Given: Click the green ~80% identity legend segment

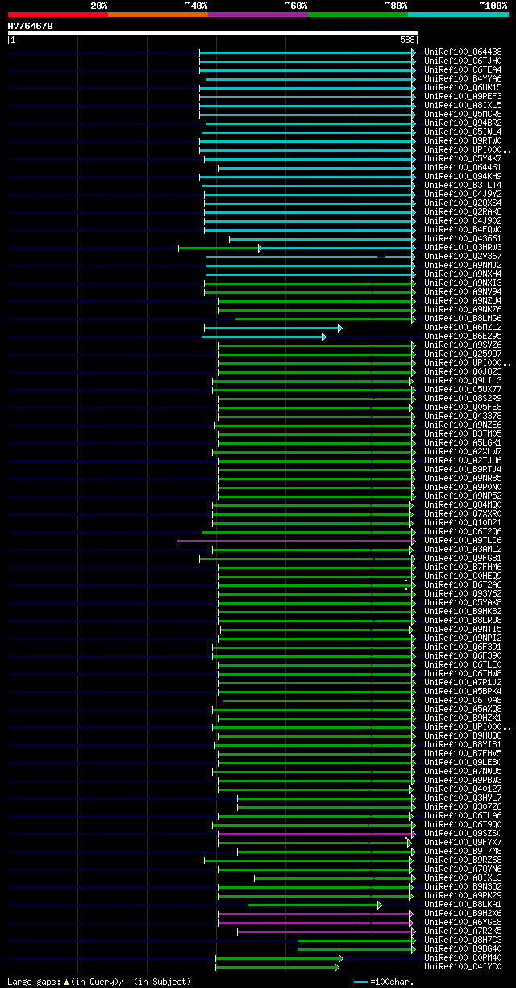Looking at the screenshot, I should point(357,15).
